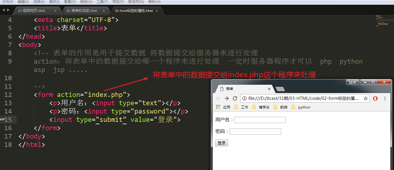
Task: Open the 首选项(N) menu
Action: tap(136, 2)
